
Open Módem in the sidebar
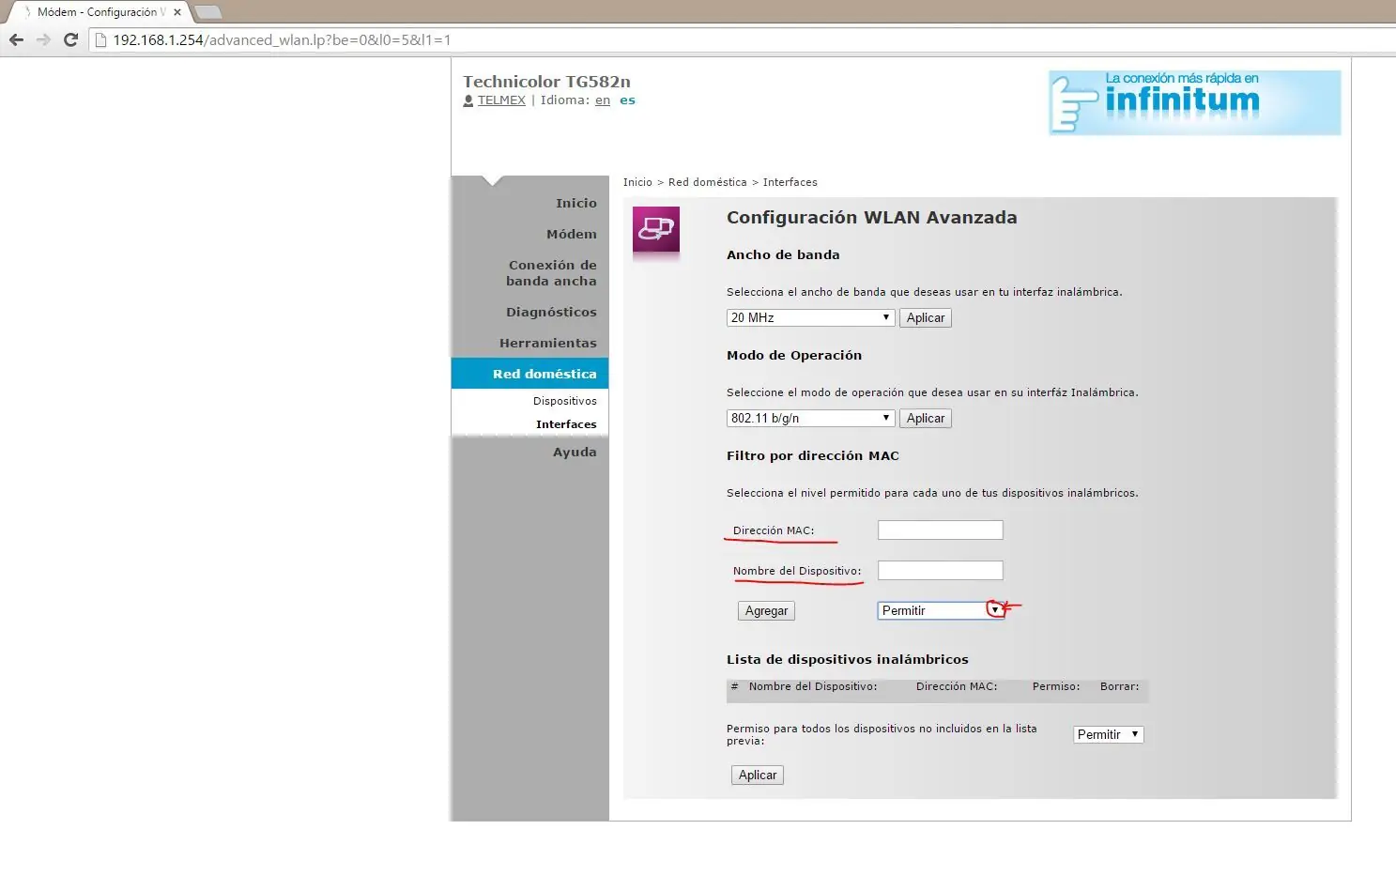click(571, 234)
